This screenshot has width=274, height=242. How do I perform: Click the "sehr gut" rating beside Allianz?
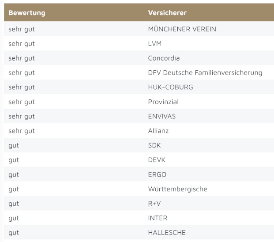(22, 131)
